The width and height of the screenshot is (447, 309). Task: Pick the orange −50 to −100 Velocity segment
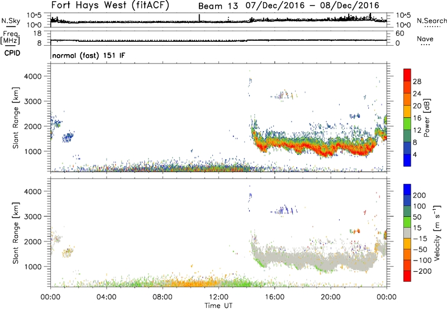(x=407, y=254)
